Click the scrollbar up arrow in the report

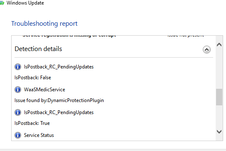click(219, 45)
